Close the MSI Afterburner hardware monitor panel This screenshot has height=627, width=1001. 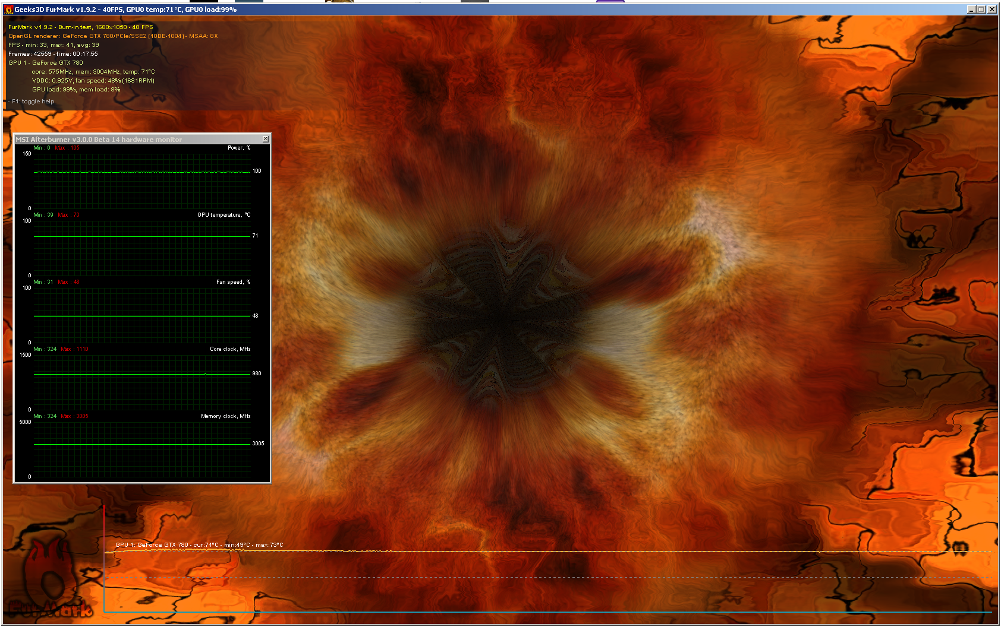[x=266, y=139]
